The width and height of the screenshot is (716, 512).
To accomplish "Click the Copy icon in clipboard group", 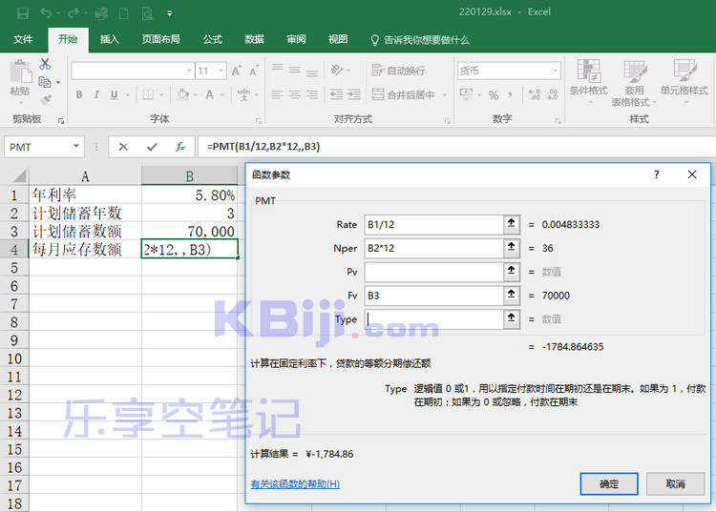I will [45, 82].
